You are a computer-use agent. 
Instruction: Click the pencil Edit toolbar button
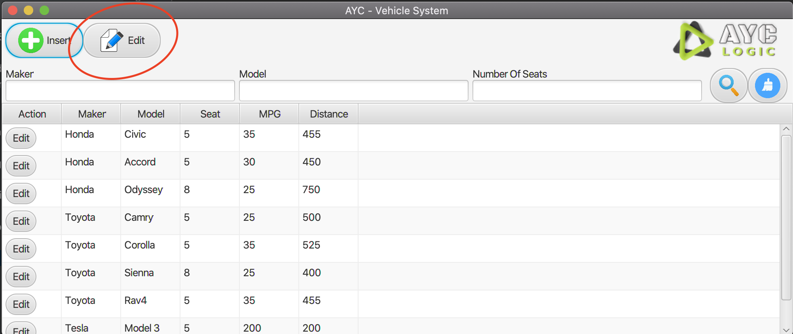[x=122, y=40]
